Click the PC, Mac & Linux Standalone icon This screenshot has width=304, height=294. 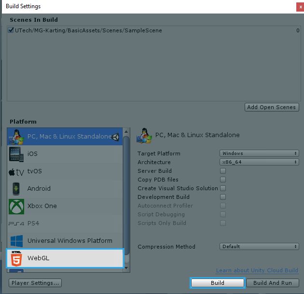pyautogui.click(x=16, y=137)
